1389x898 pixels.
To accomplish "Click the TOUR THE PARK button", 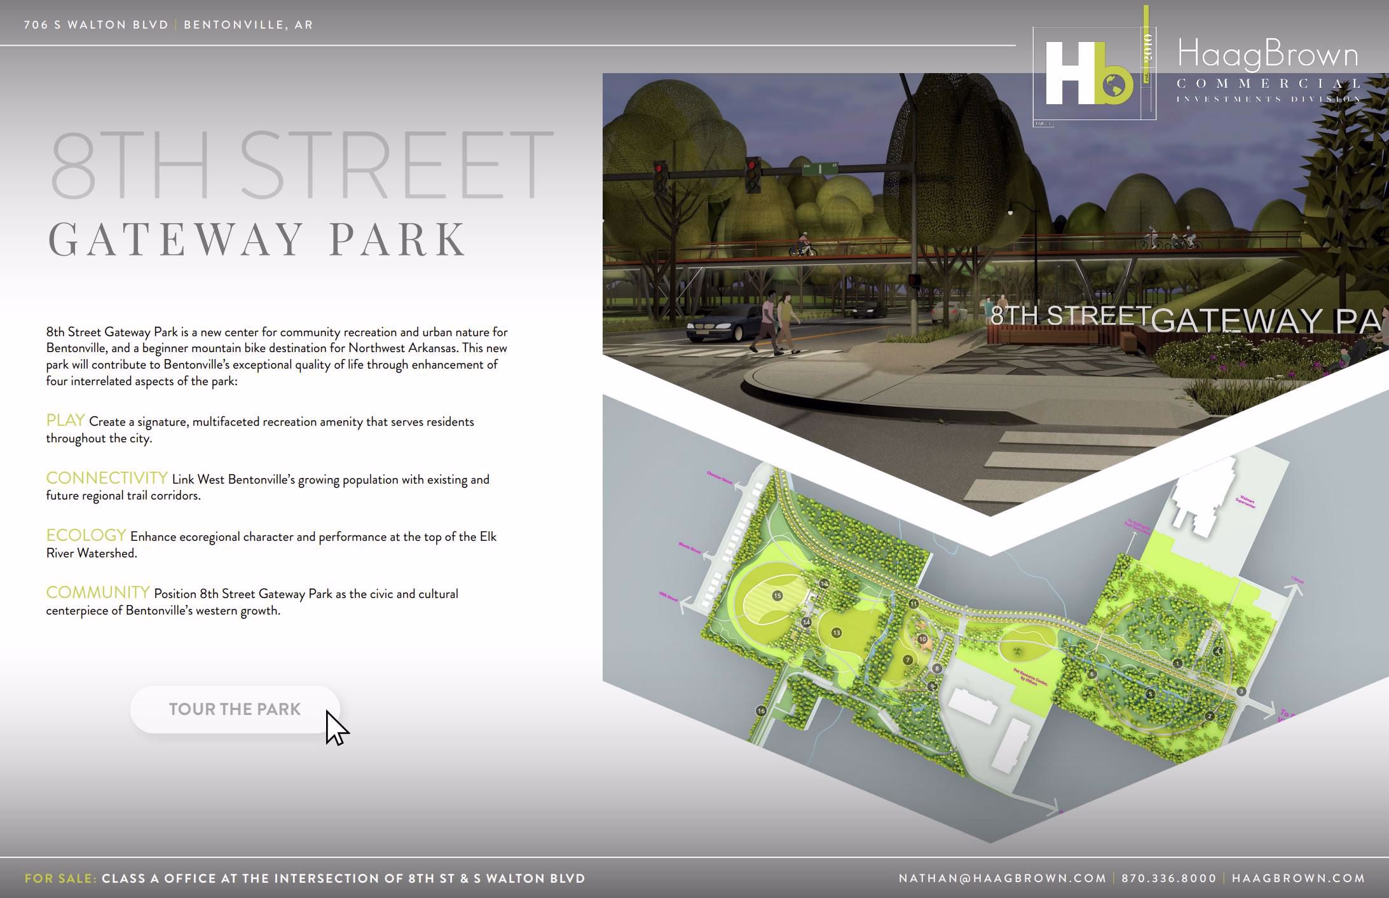I will (235, 709).
